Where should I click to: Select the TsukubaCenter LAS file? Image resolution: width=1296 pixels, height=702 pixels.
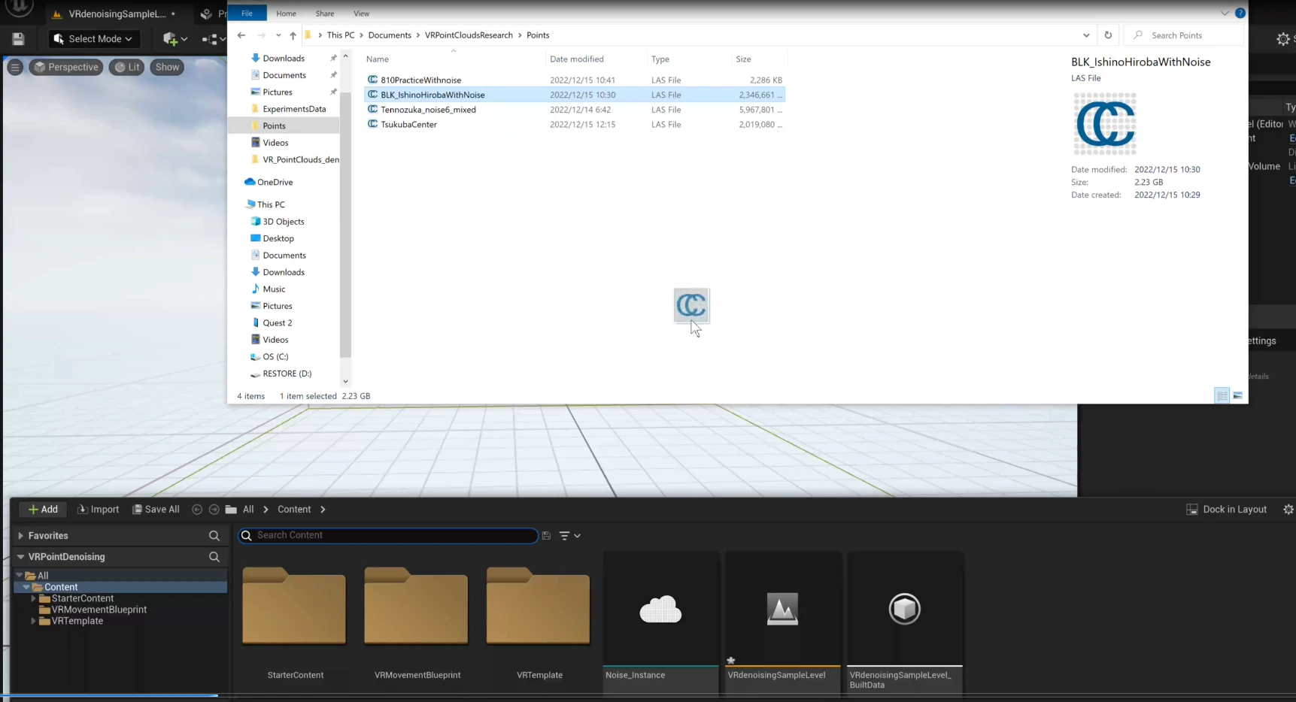[575, 125]
